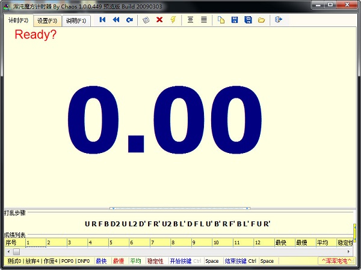
Task: Switch to the 设置(F3) tab
Action: (47, 20)
